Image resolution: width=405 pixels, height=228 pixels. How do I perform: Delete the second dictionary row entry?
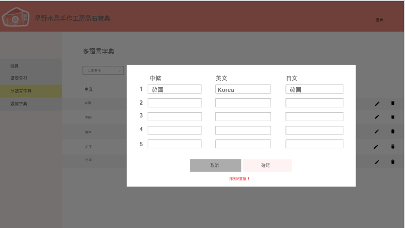coord(393,117)
